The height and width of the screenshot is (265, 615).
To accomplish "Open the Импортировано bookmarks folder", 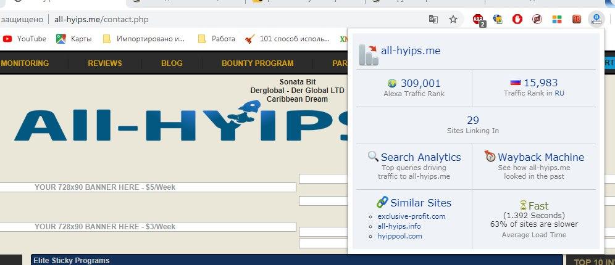I will pyautogui.click(x=143, y=39).
